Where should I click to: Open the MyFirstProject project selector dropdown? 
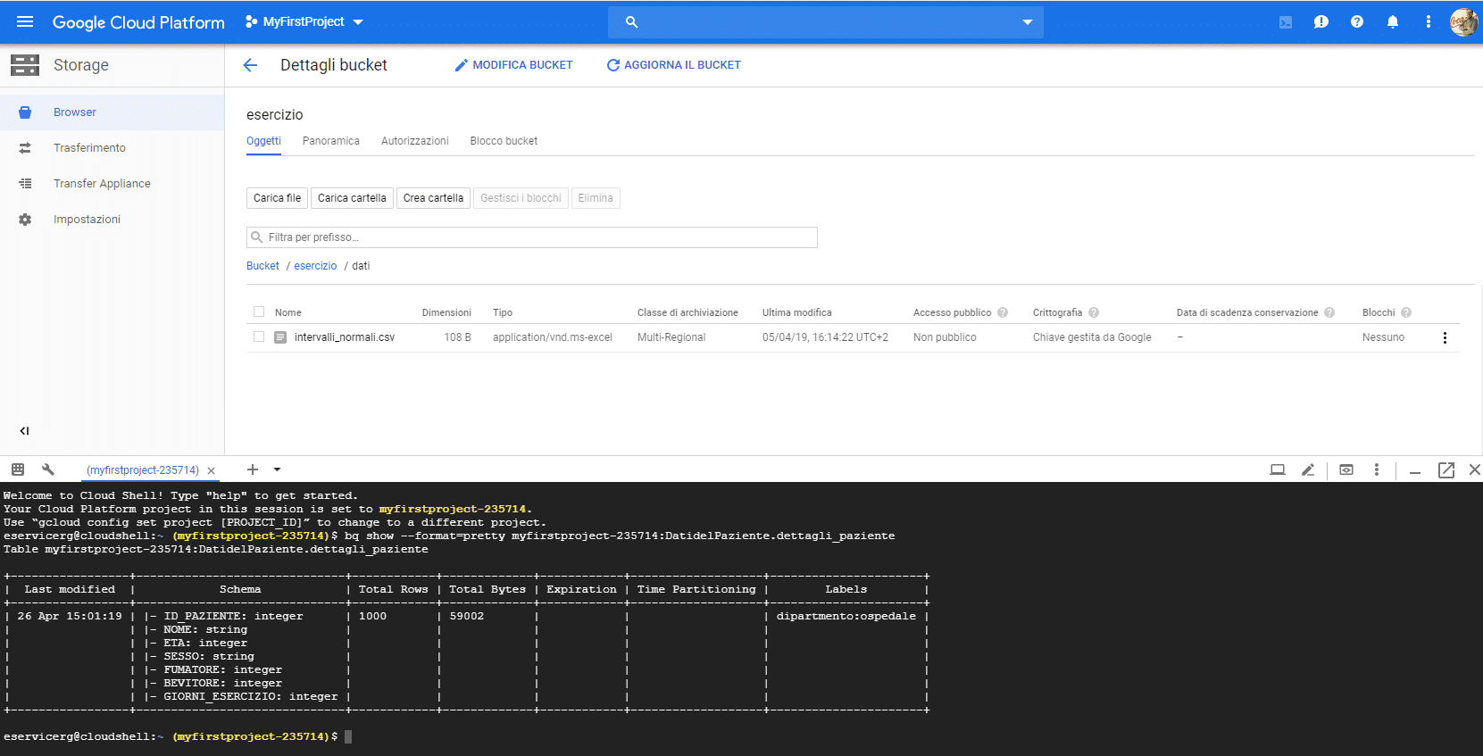point(304,21)
